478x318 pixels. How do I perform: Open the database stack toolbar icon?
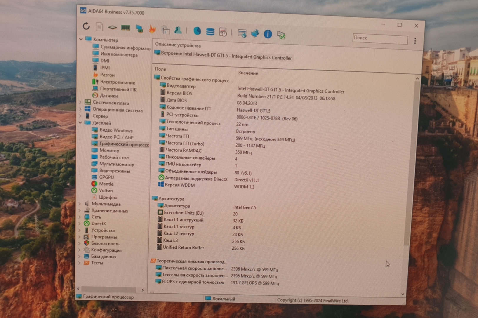pos(210,32)
